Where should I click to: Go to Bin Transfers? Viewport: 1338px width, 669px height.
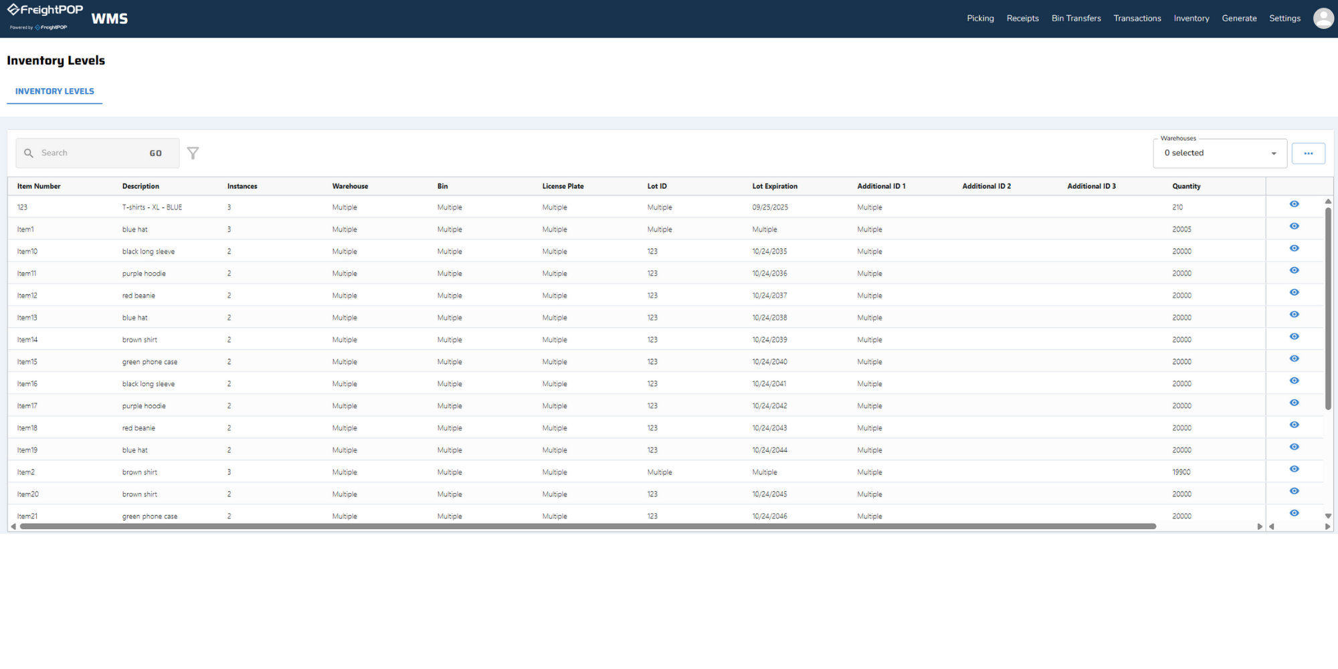(1076, 18)
